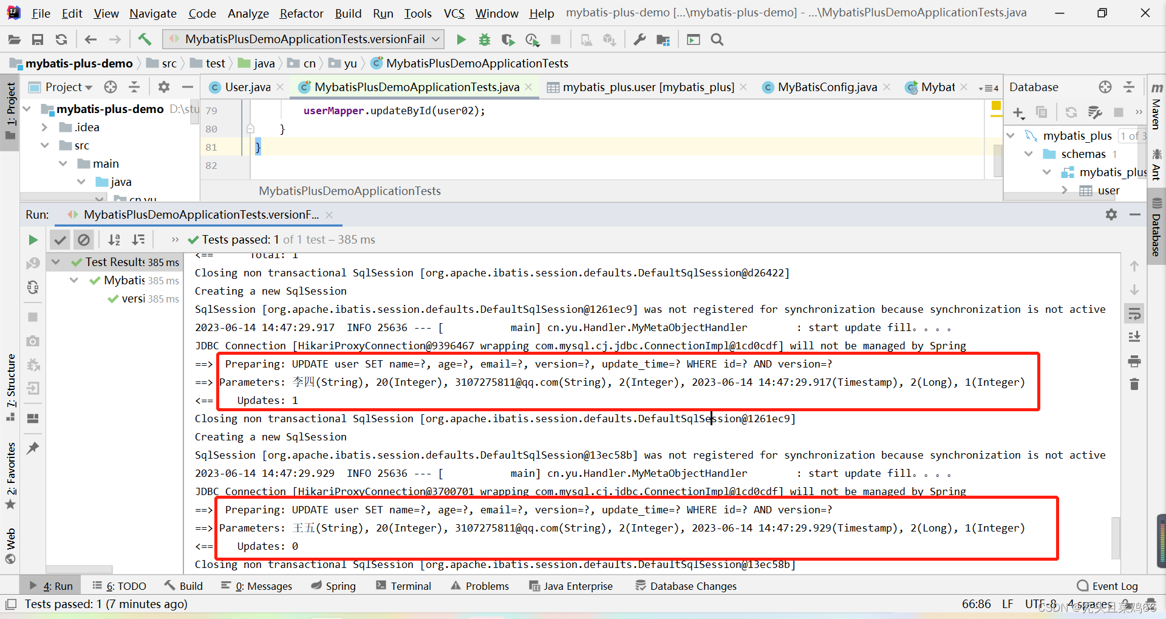Toggle the Favorites tool window button
The width and height of the screenshot is (1166, 619).
tap(10, 476)
